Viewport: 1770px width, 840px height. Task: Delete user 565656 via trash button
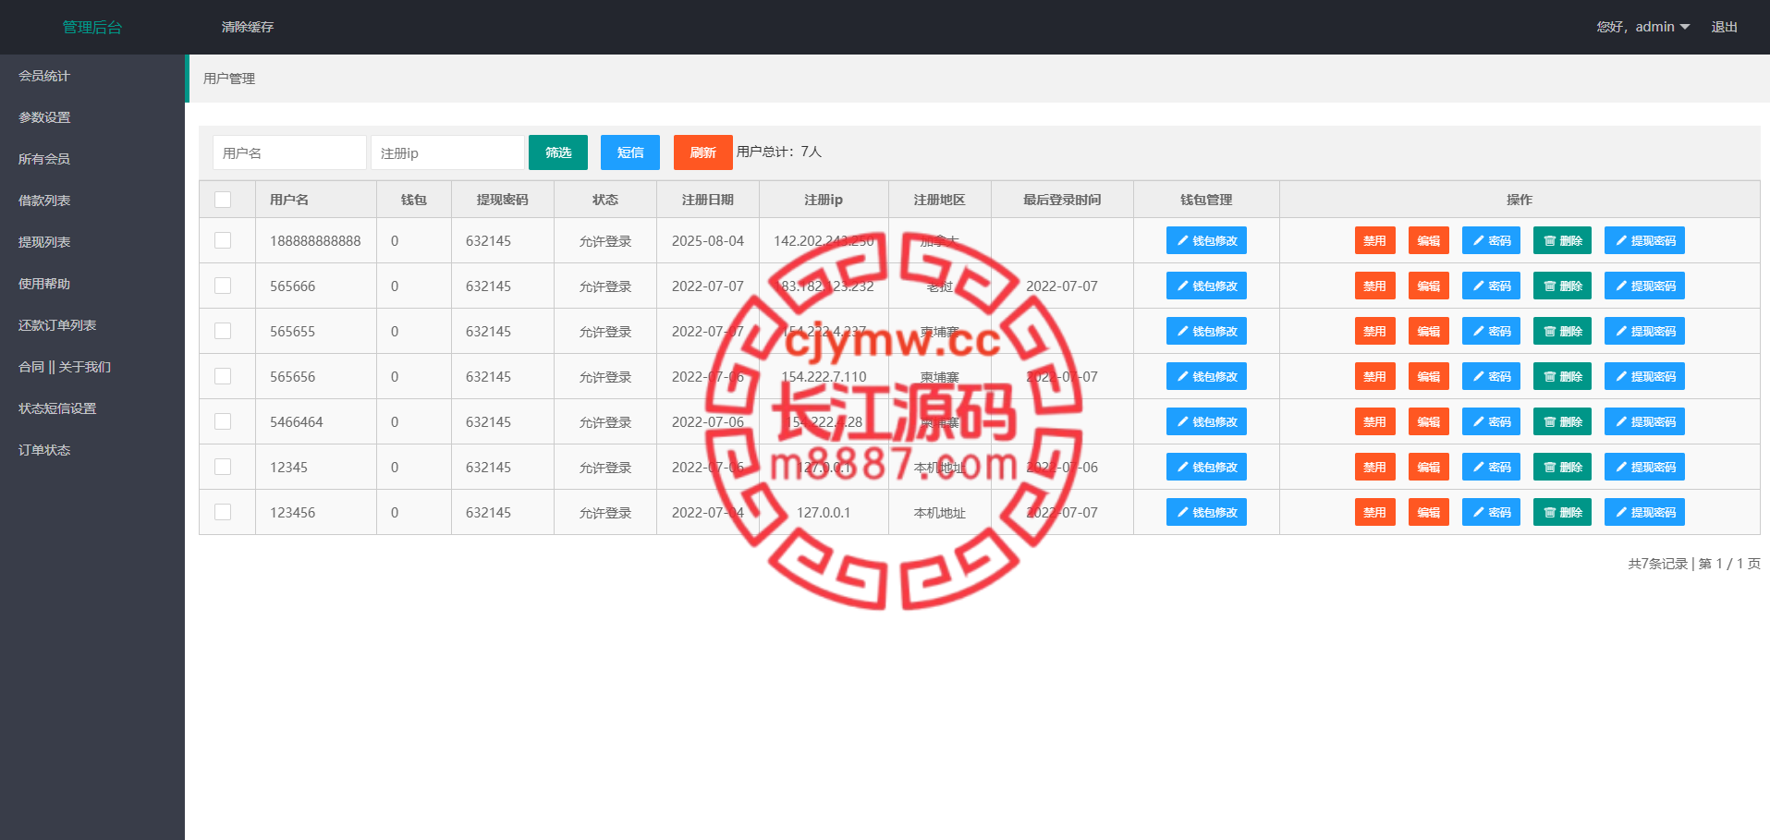point(1562,376)
